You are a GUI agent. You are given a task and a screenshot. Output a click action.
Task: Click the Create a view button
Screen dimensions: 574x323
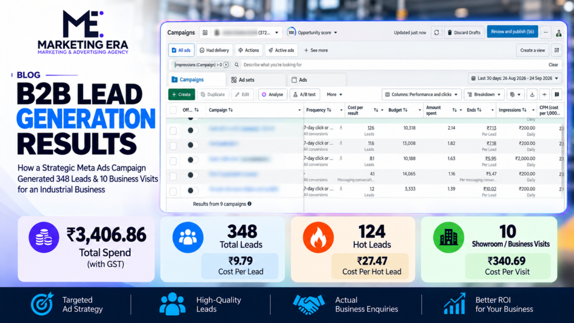(x=533, y=50)
